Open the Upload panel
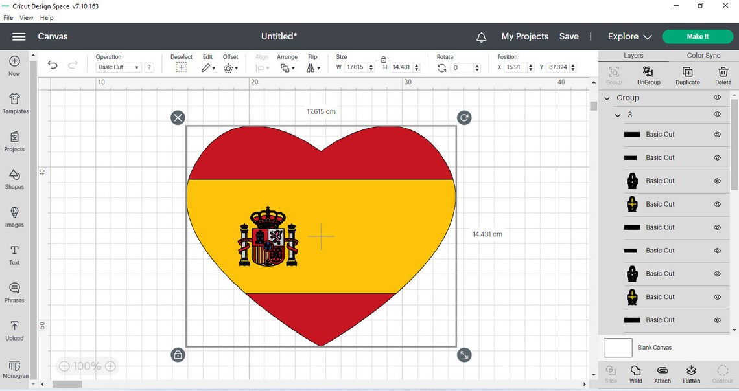739x391 pixels. coord(14,330)
